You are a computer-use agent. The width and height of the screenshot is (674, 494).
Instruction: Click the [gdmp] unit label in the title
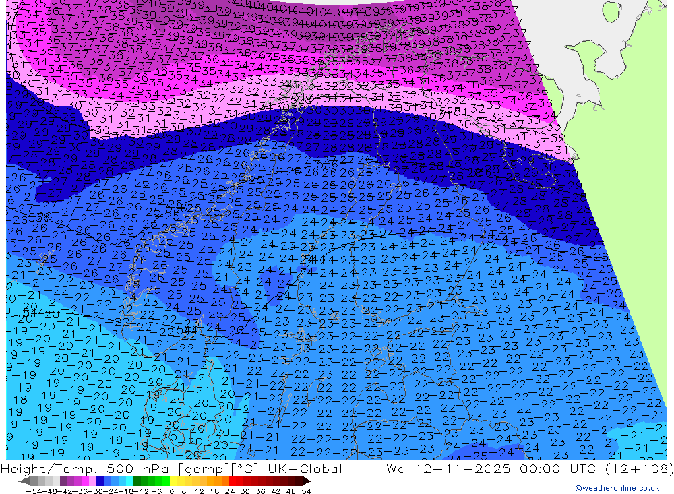(x=204, y=469)
